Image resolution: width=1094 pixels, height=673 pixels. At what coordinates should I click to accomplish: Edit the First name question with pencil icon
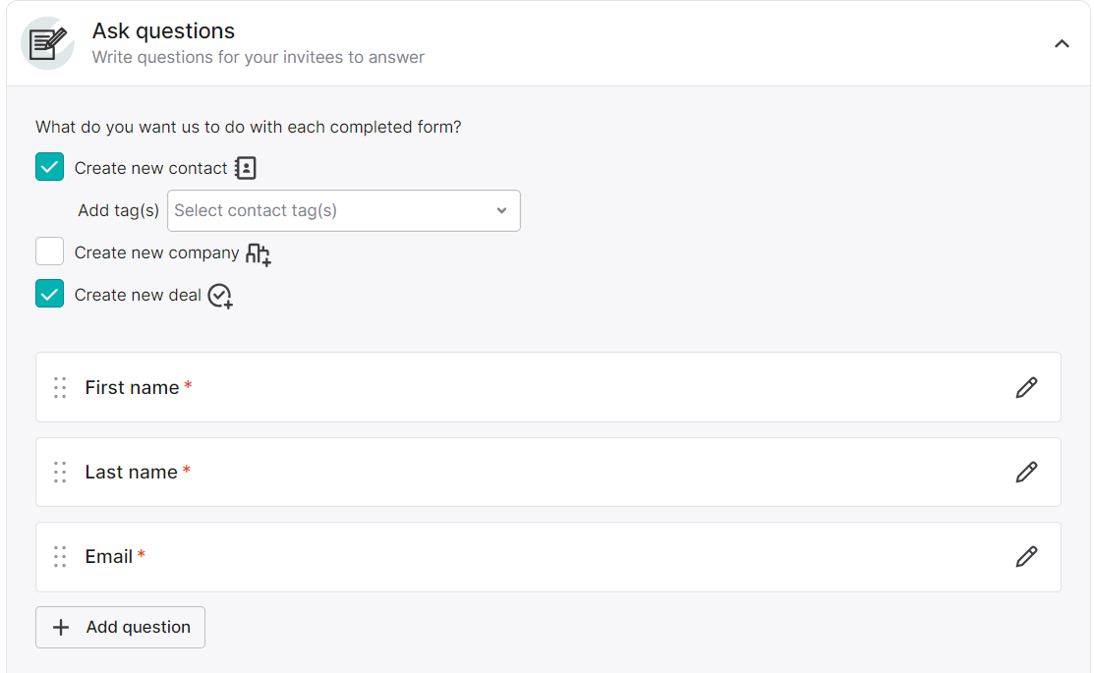tap(1026, 388)
